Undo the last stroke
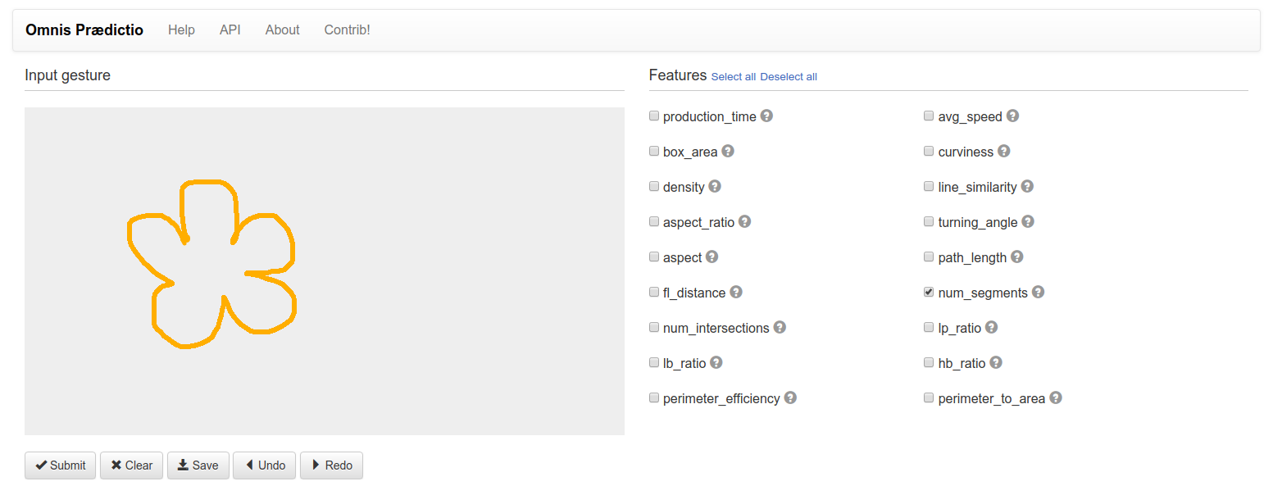The height and width of the screenshot is (495, 1273). coord(264,465)
